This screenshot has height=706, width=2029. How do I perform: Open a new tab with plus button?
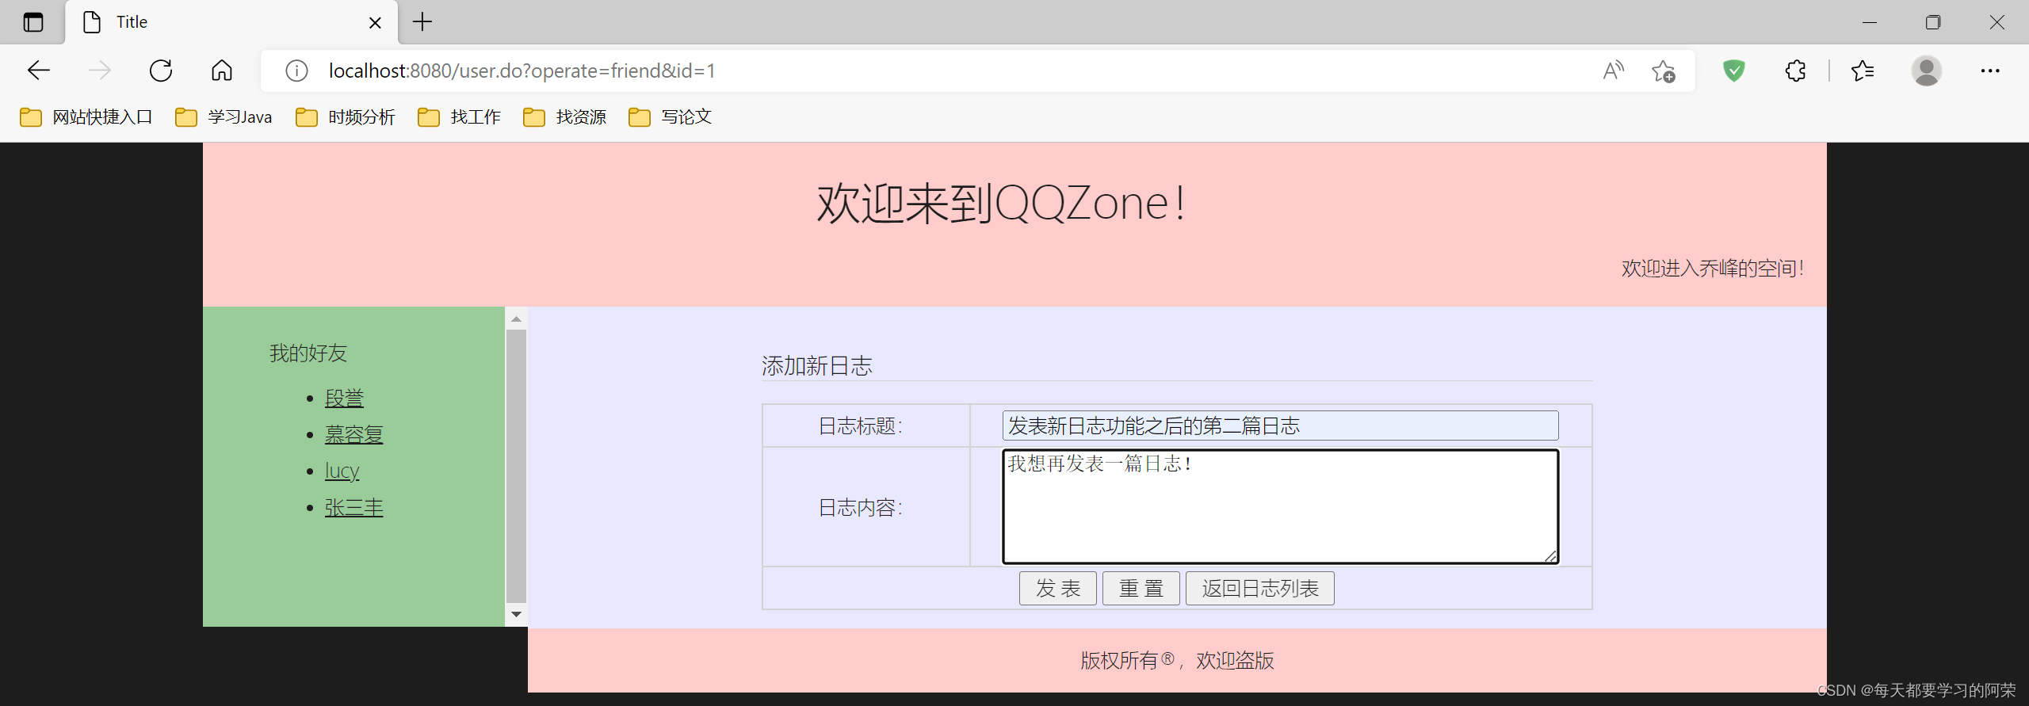click(422, 21)
